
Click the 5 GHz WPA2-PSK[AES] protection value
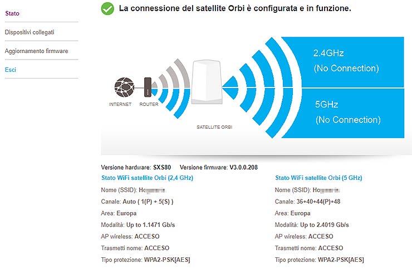click(341, 260)
